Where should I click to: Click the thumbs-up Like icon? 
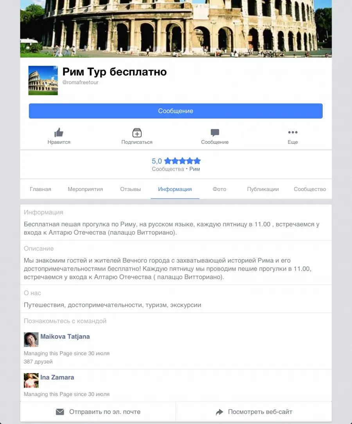(x=59, y=132)
